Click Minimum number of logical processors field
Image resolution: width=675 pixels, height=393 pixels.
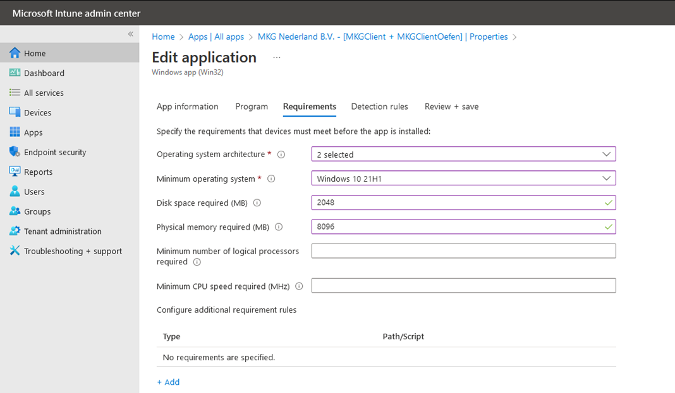[464, 251]
